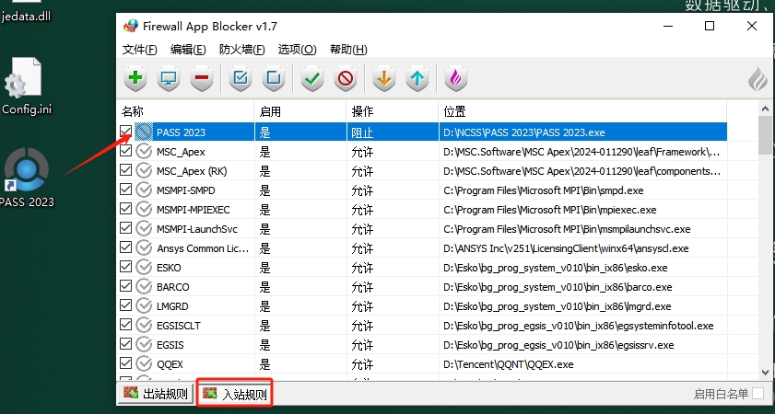Click the orange down arrow toolbar icon

(384, 78)
